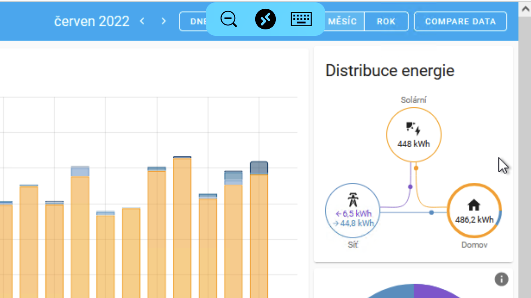
Task: Open the on-screen keyboard icon
Action: point(301,19)
